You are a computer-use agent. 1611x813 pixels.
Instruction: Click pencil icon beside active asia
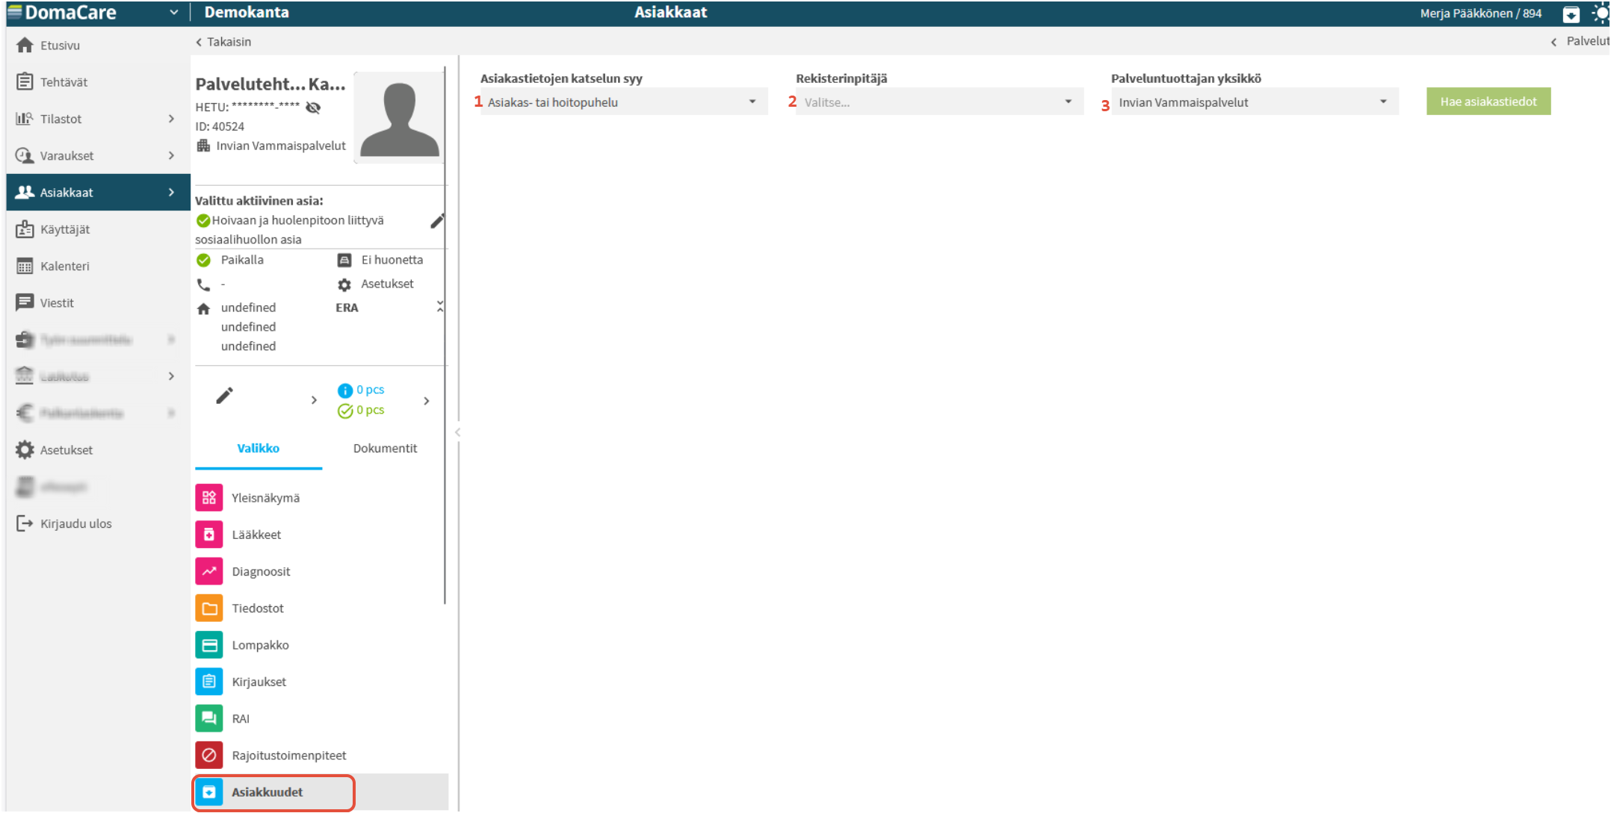tap(437, 221)
